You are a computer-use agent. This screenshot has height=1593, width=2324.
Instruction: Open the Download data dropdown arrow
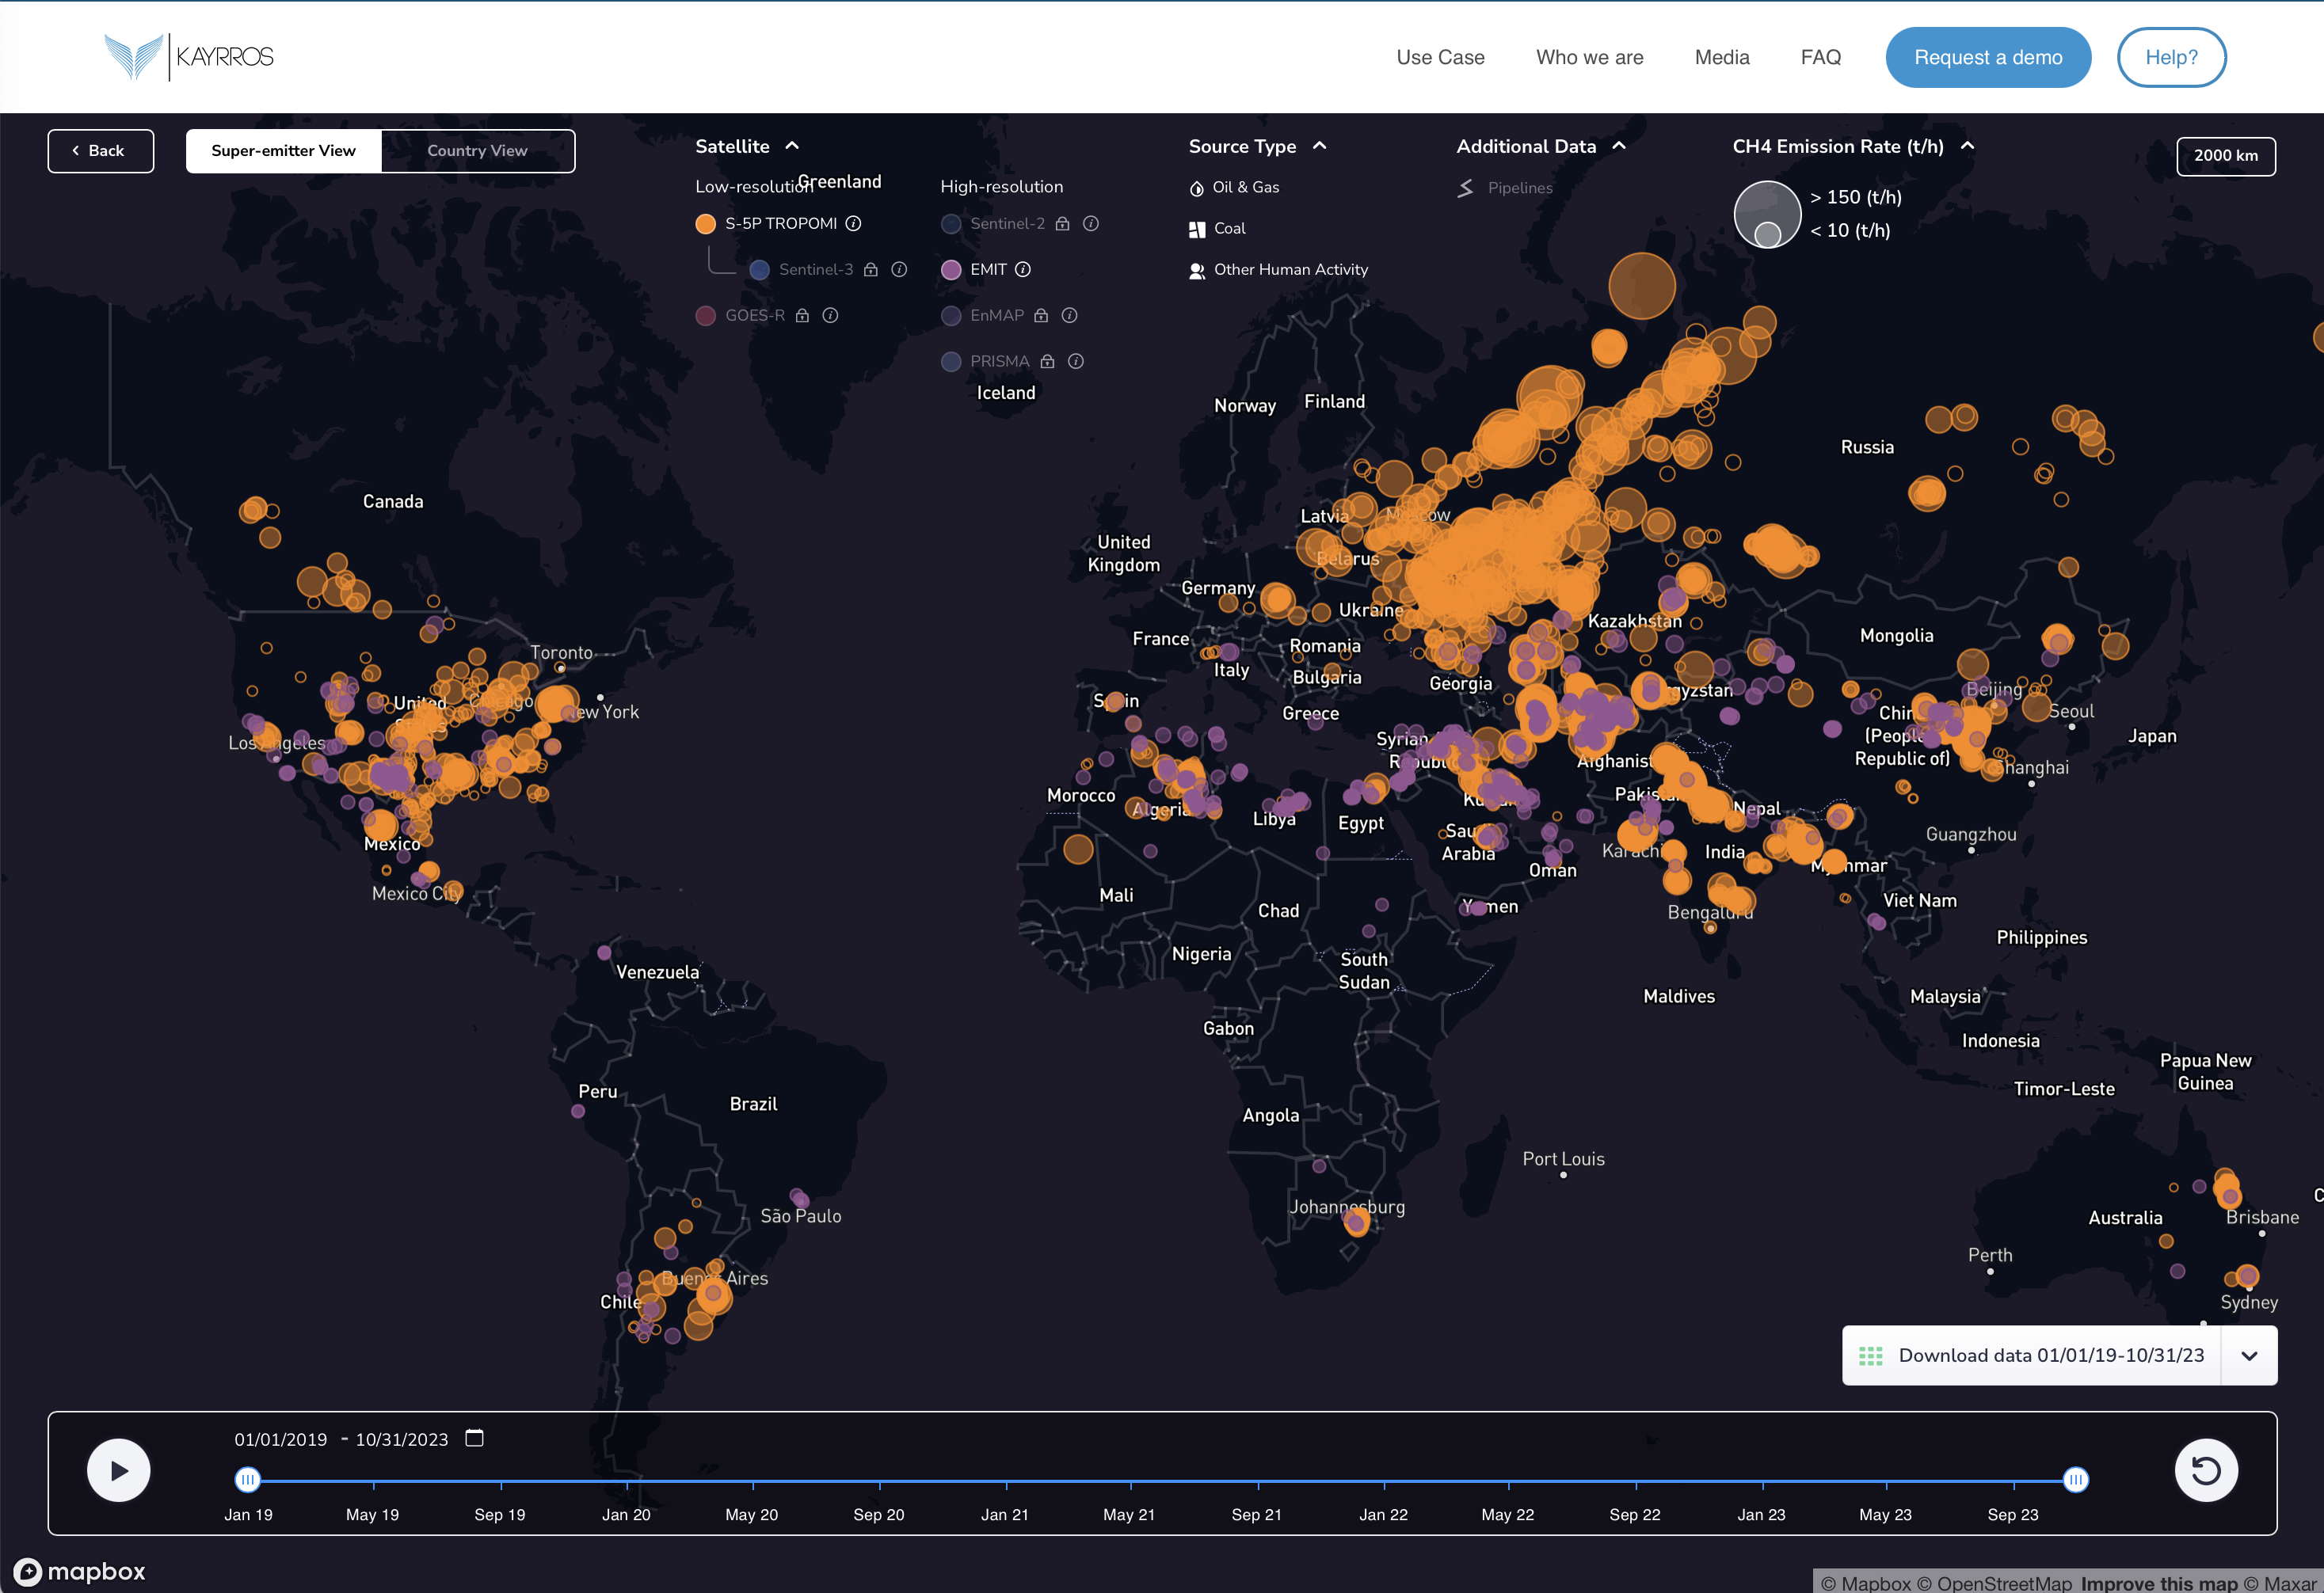(x=2249, y=1356)
